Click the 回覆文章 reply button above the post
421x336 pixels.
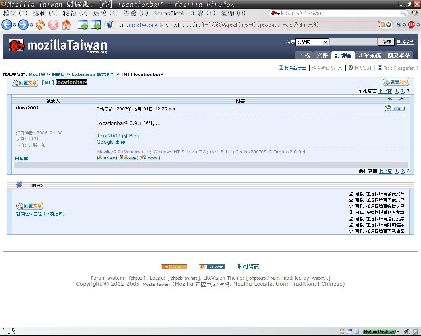25,83
